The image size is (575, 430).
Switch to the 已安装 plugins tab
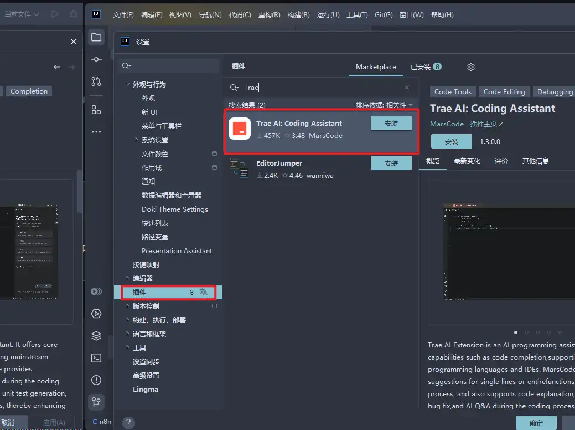pos(426,67)
